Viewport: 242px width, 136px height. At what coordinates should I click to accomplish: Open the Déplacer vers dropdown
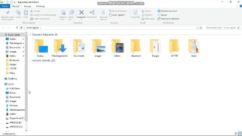coord(63,15)
